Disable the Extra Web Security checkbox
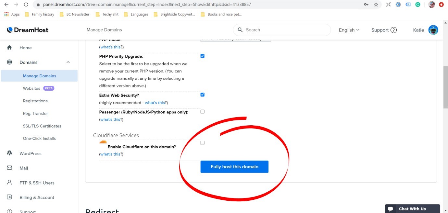The image size is (448, 213). tap(202, 95)
